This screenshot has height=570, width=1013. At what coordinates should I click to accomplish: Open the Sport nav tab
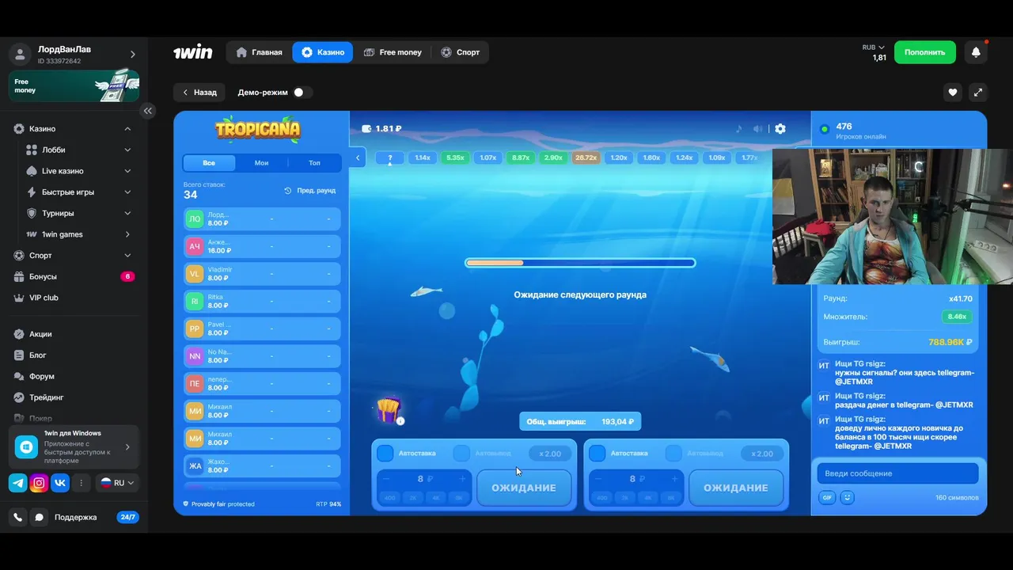pos(461,52)
